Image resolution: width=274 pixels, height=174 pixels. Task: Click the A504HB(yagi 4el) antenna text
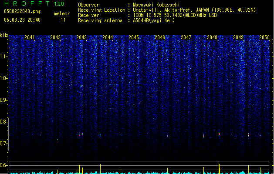click(154, 20)
